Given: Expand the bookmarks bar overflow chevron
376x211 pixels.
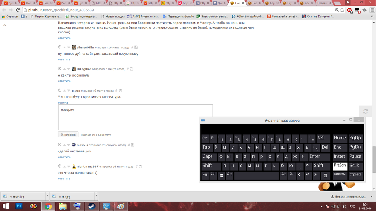Looking at the screenshot, I should 372,16.
